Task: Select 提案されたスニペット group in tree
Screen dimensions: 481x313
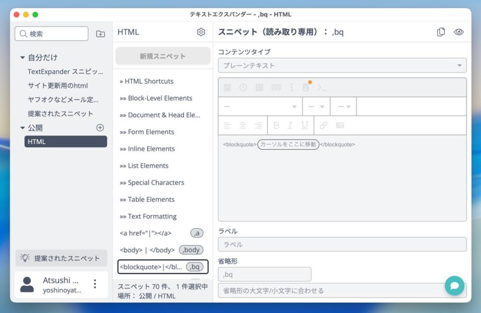Action: point(61,114)
